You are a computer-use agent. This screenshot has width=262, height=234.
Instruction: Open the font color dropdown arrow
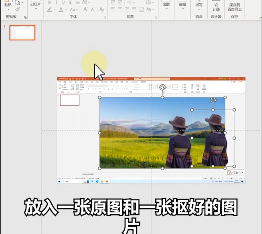click(x=66, y=10)
